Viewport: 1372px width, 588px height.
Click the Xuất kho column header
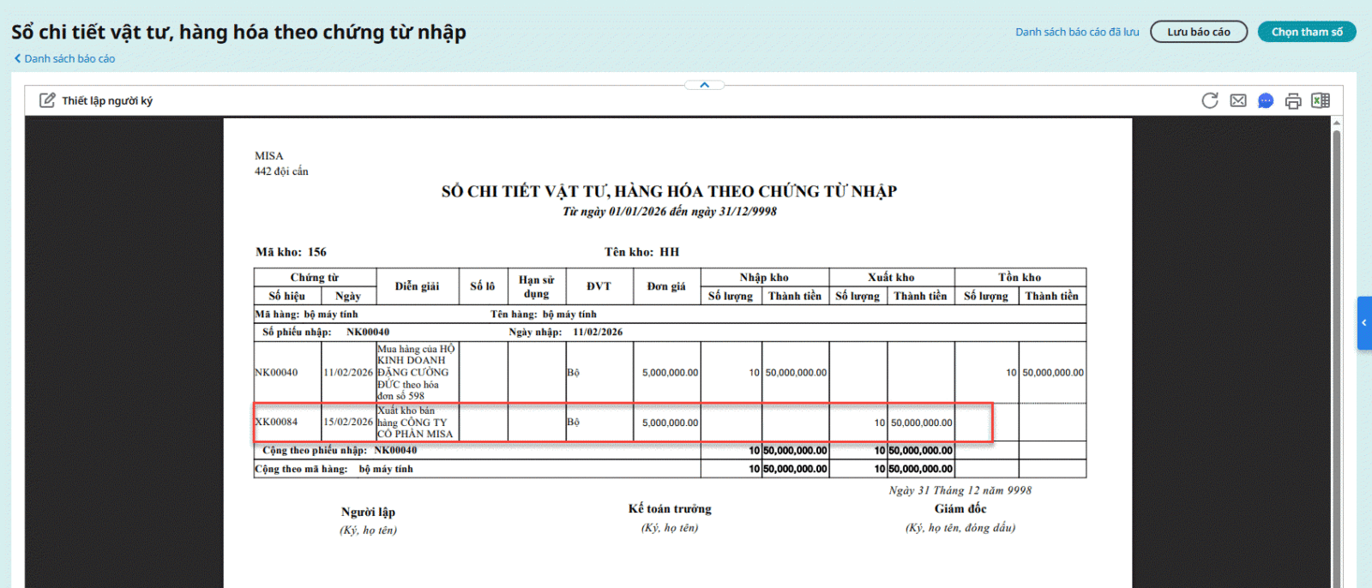[x=891, y=277]
